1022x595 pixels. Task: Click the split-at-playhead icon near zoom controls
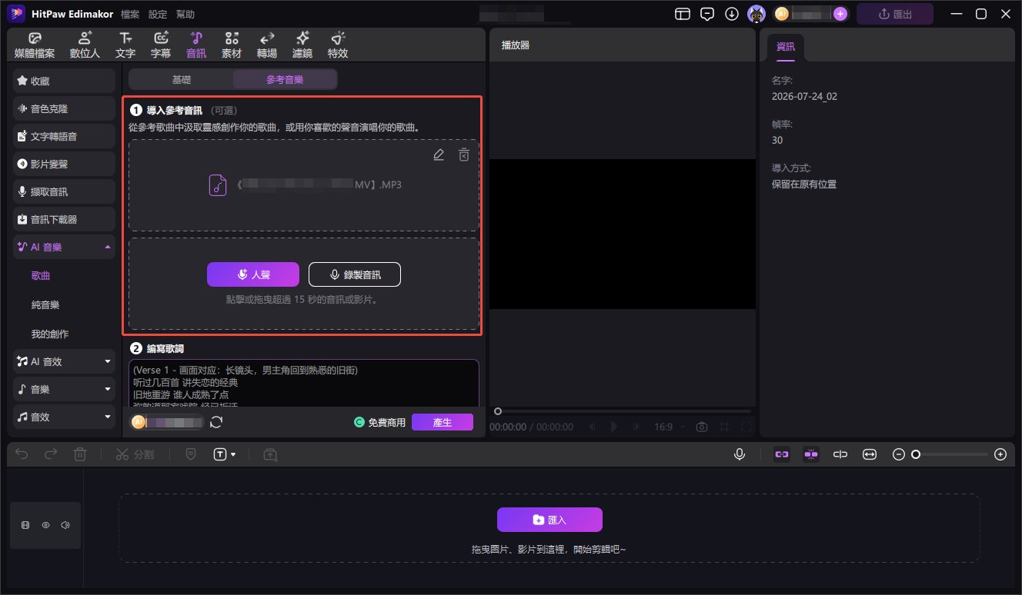pyautogui.click(x=840, y=454)
